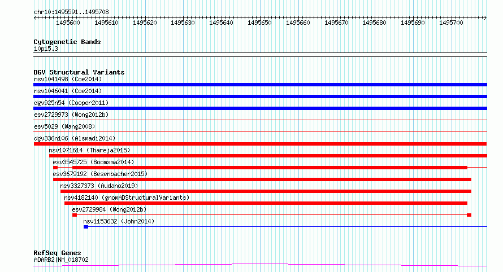
Task: Click ruler position 1495690
Action: pyautogui.click(x=413, y=23)
